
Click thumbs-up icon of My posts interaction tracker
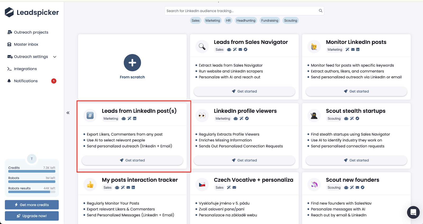tap(90, 184)
